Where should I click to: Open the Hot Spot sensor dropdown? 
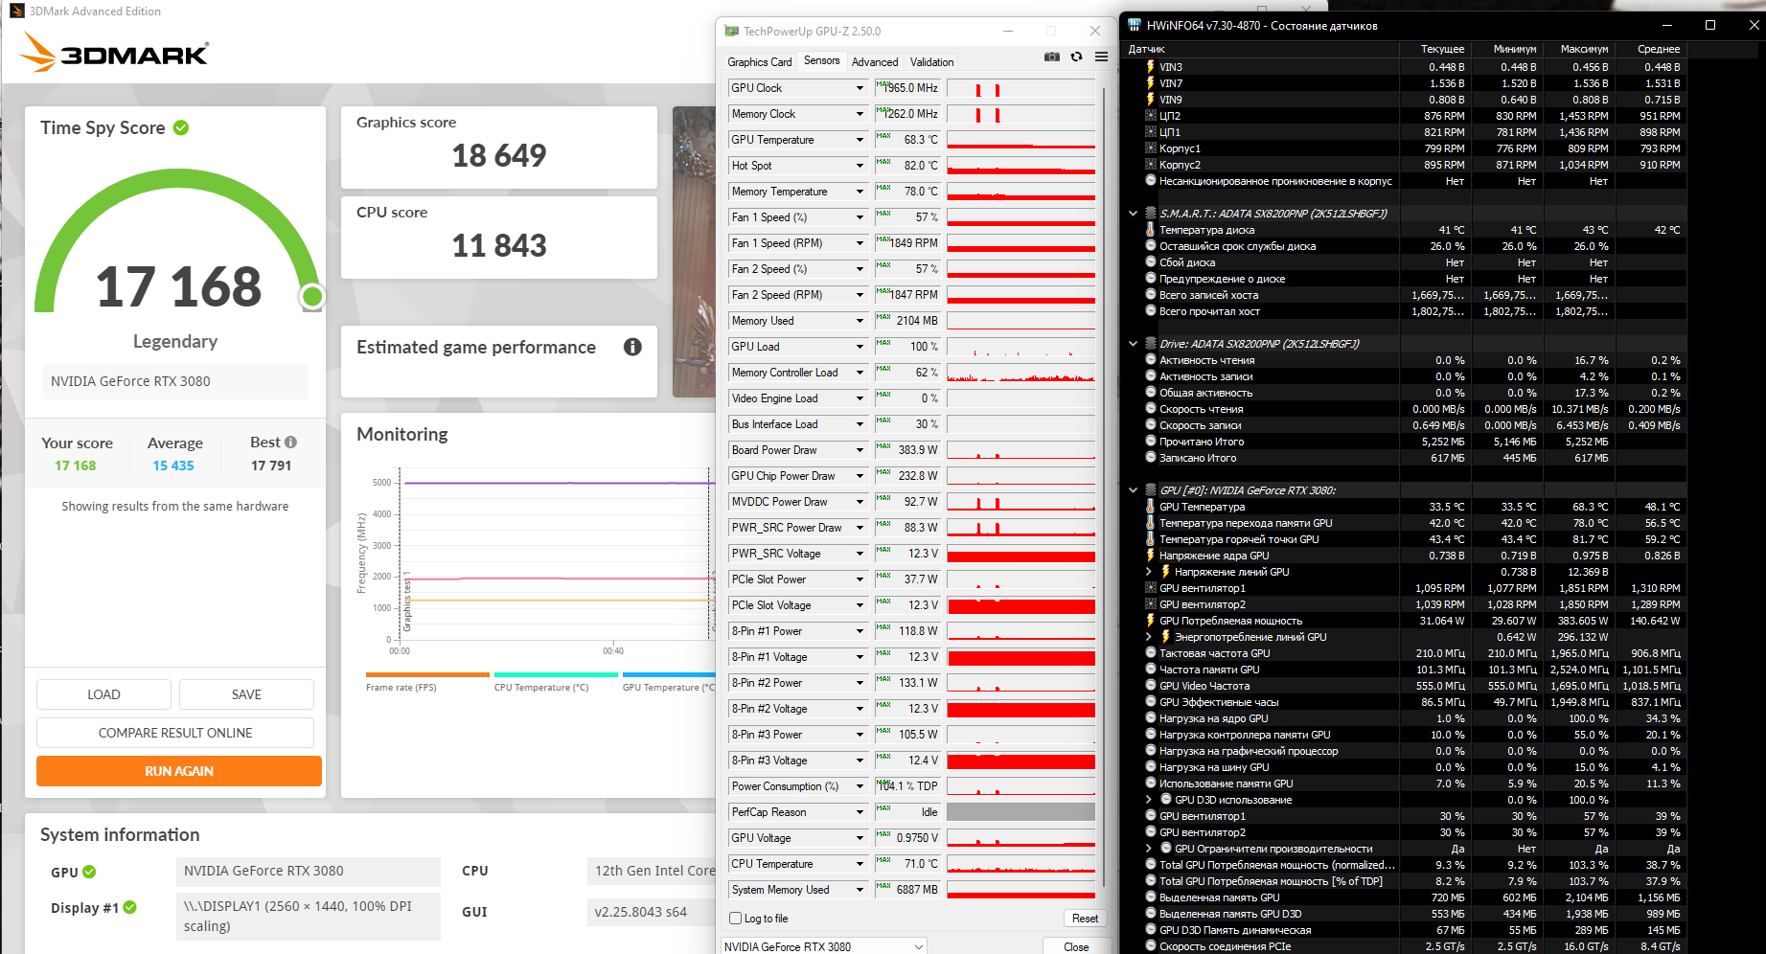860,166
